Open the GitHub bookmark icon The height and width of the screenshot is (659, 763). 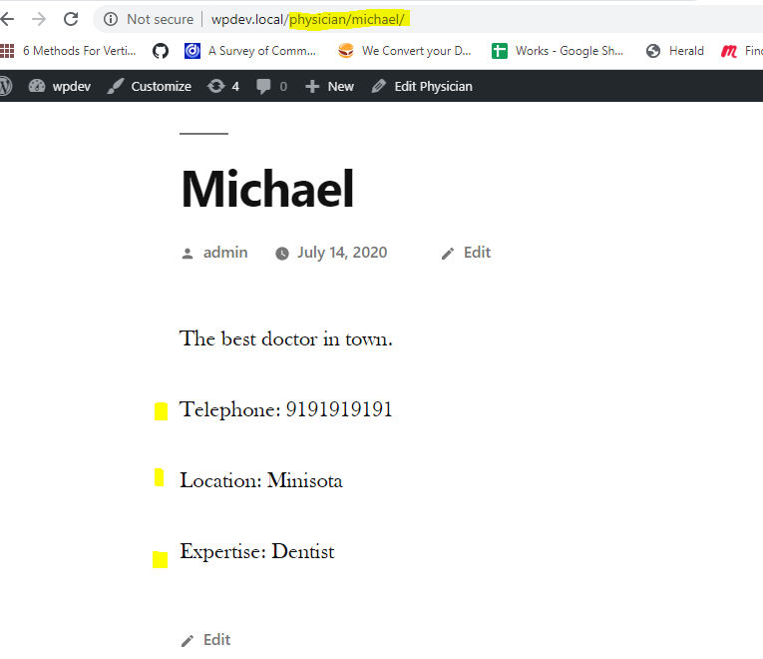tap(161, 51)
